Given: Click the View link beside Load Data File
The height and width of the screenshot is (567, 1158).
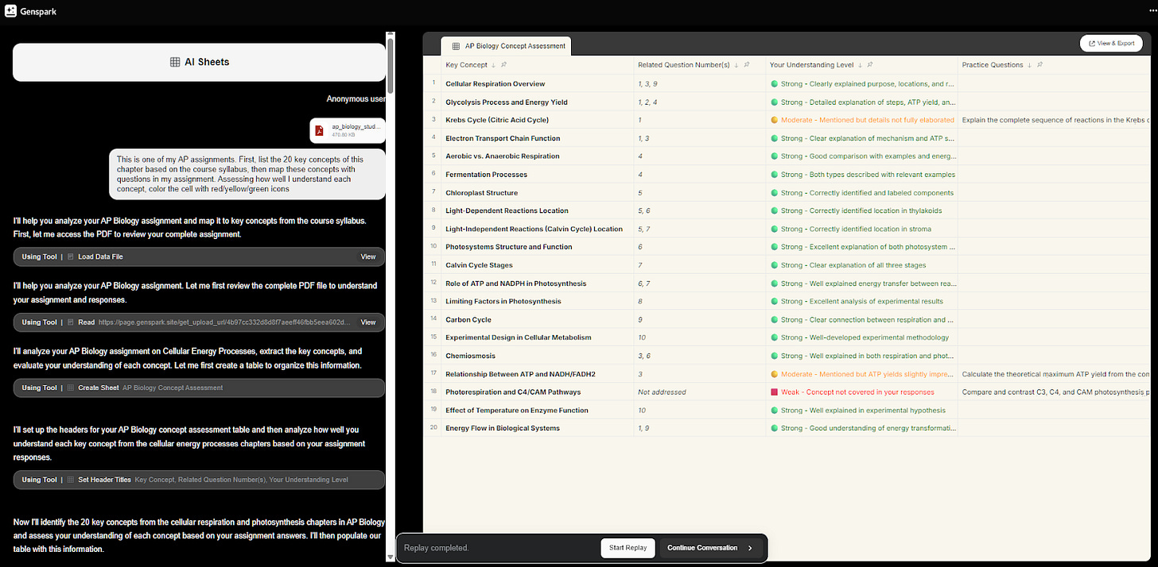Looking at the screenshot, I should click(367, 256).
